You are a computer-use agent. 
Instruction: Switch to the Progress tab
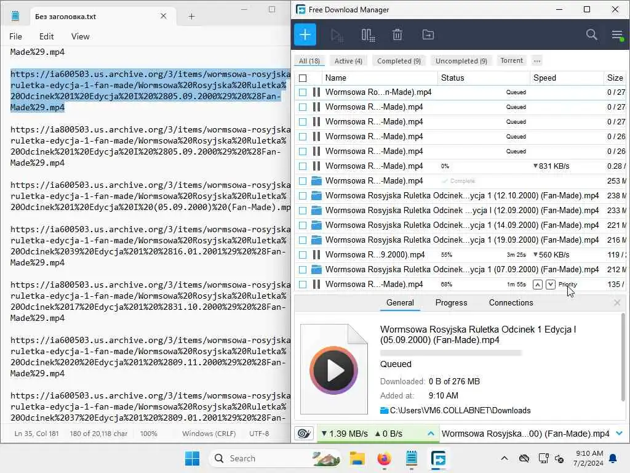(451, 303)
